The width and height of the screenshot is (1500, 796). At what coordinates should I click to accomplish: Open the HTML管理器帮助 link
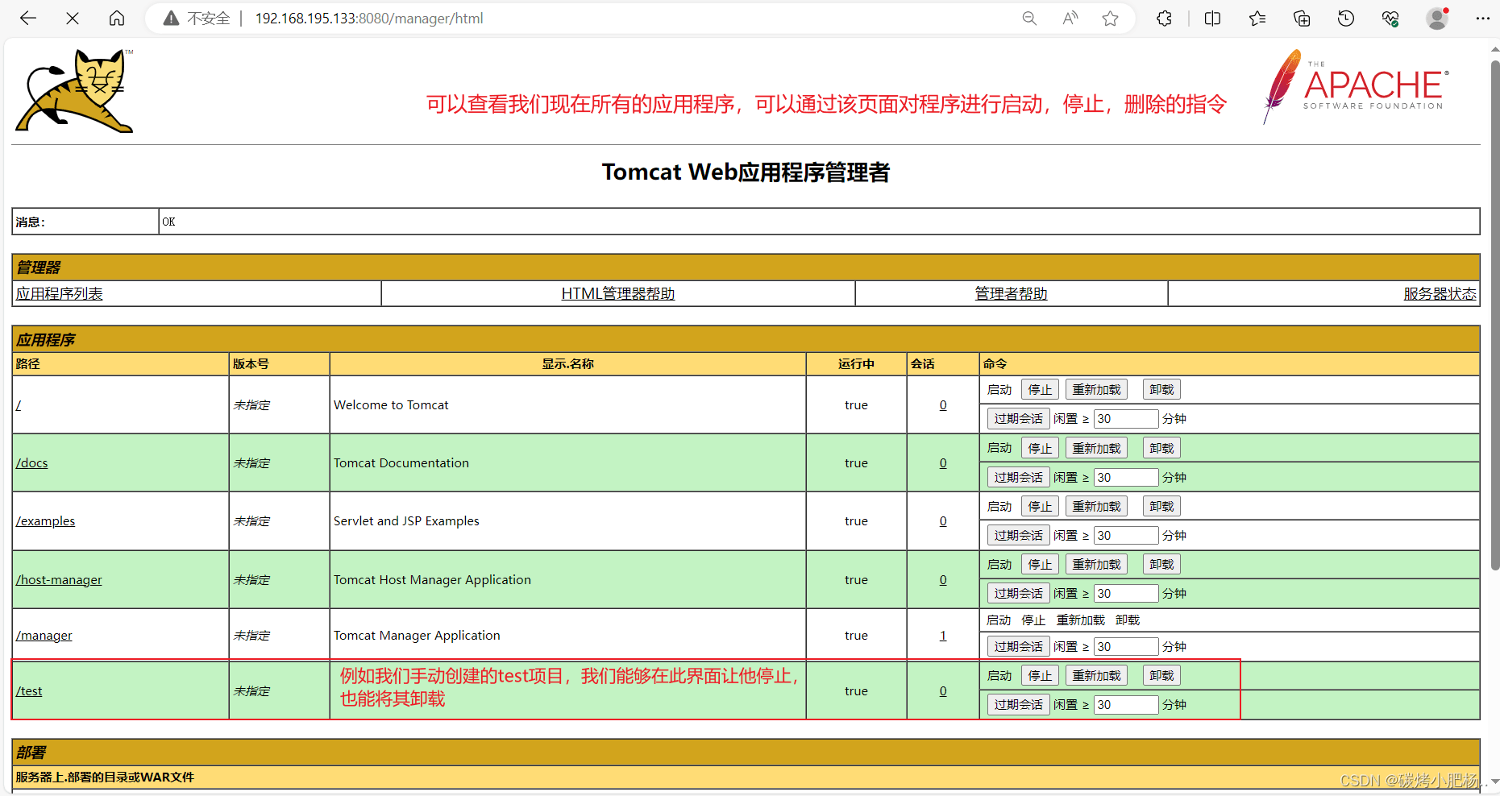pos(618,294)
